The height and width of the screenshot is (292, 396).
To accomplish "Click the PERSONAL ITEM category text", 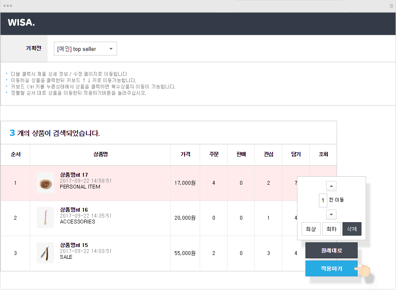I will 80,186.
